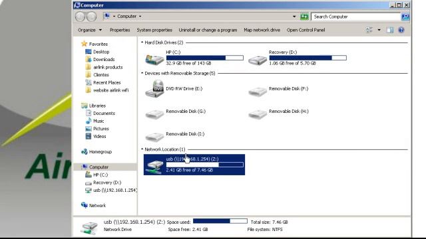Click the Desktop icon in Favorites
This screenshot has height=239, width=426.
(89, 52)
